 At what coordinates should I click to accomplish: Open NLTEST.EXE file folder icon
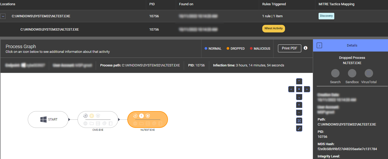141,123
